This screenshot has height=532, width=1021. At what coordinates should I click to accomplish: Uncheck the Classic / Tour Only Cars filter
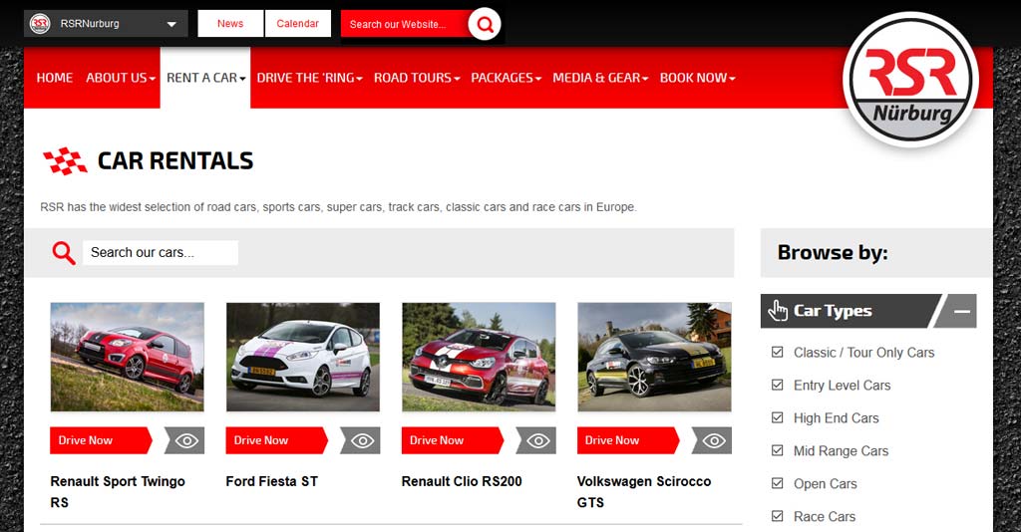[777, 352]
